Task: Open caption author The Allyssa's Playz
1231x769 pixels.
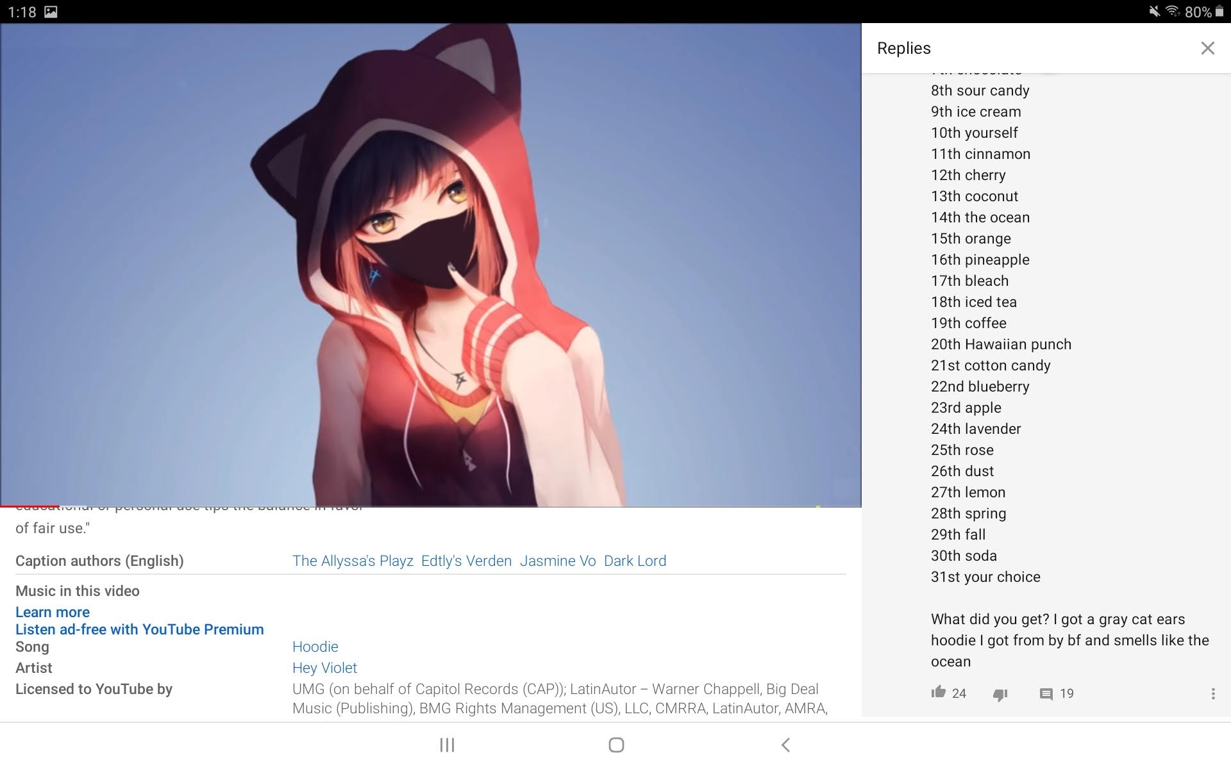Action: click(353, 561)
